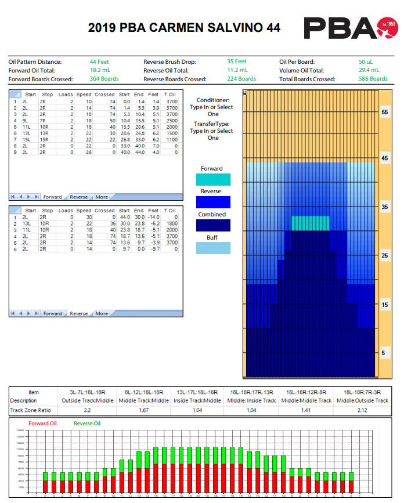Select the '9L' start cell
Screen dimensions: 404x503
click(x=30, y=121)
